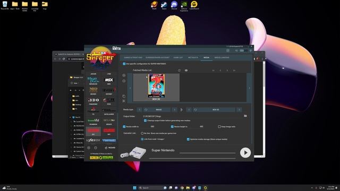Click the remove system minus icon by Wizard
The height and width of the screenshot is (191, 340).
click(x=96, y=147)
